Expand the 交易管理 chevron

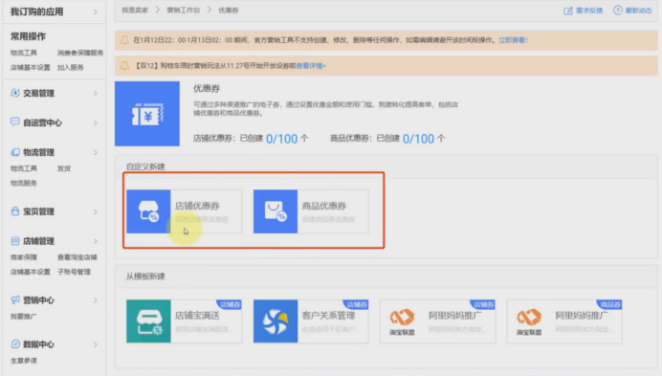[x=95, y=94]
